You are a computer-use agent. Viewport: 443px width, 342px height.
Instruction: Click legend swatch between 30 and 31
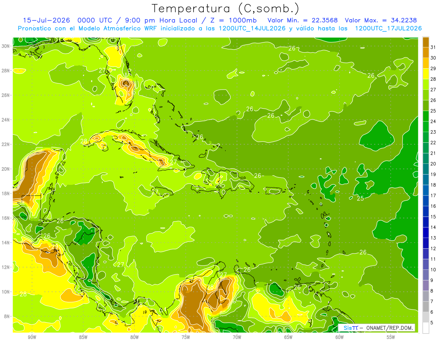(426, 52)
